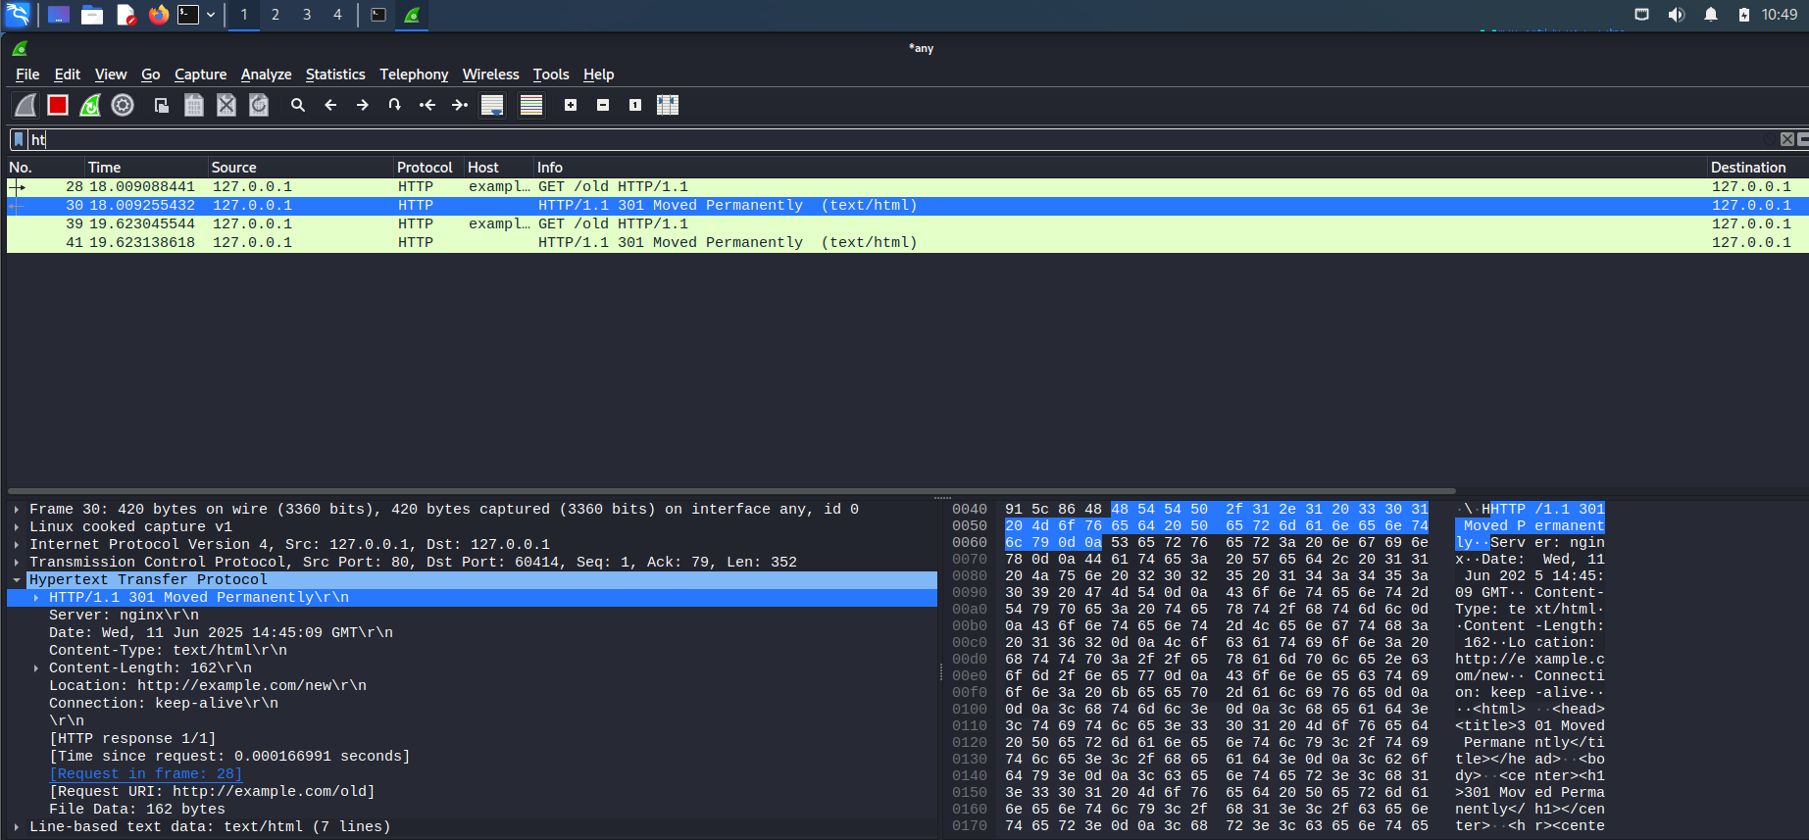The height and width of the screenshot is (840, 1809).
Task: Restart the current capture with the green fin
Action: [90, 105]
